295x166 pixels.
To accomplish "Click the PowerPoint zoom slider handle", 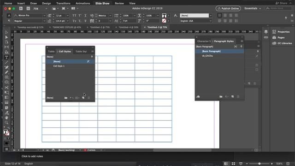I will 259,164.
